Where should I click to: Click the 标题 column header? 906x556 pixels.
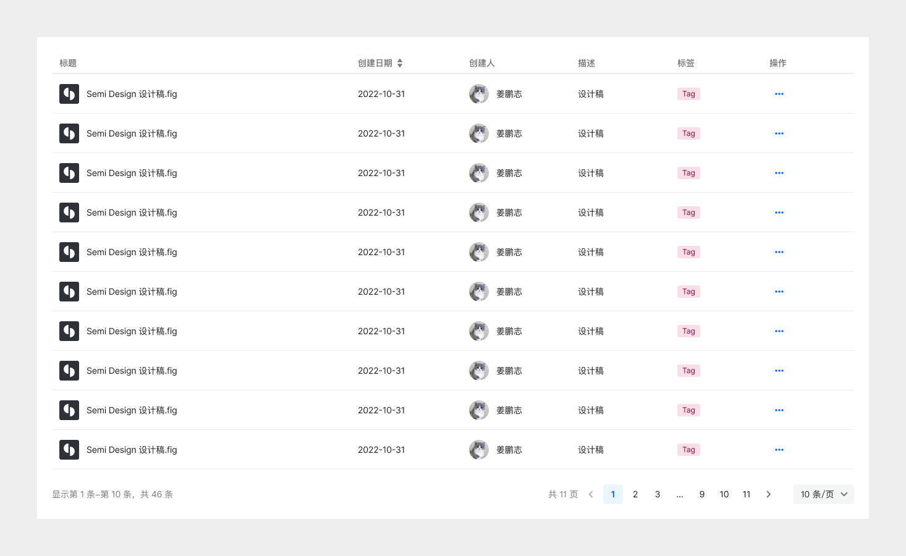(68, 62)
